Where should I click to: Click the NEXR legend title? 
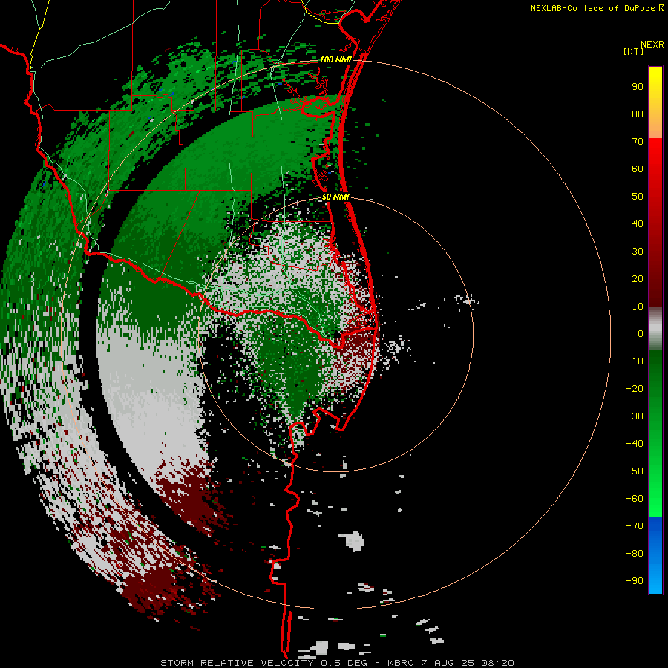pos(652,45)
